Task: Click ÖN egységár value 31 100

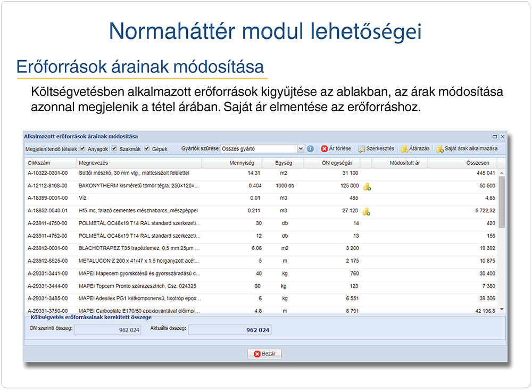Action: (x=350, y=173)
